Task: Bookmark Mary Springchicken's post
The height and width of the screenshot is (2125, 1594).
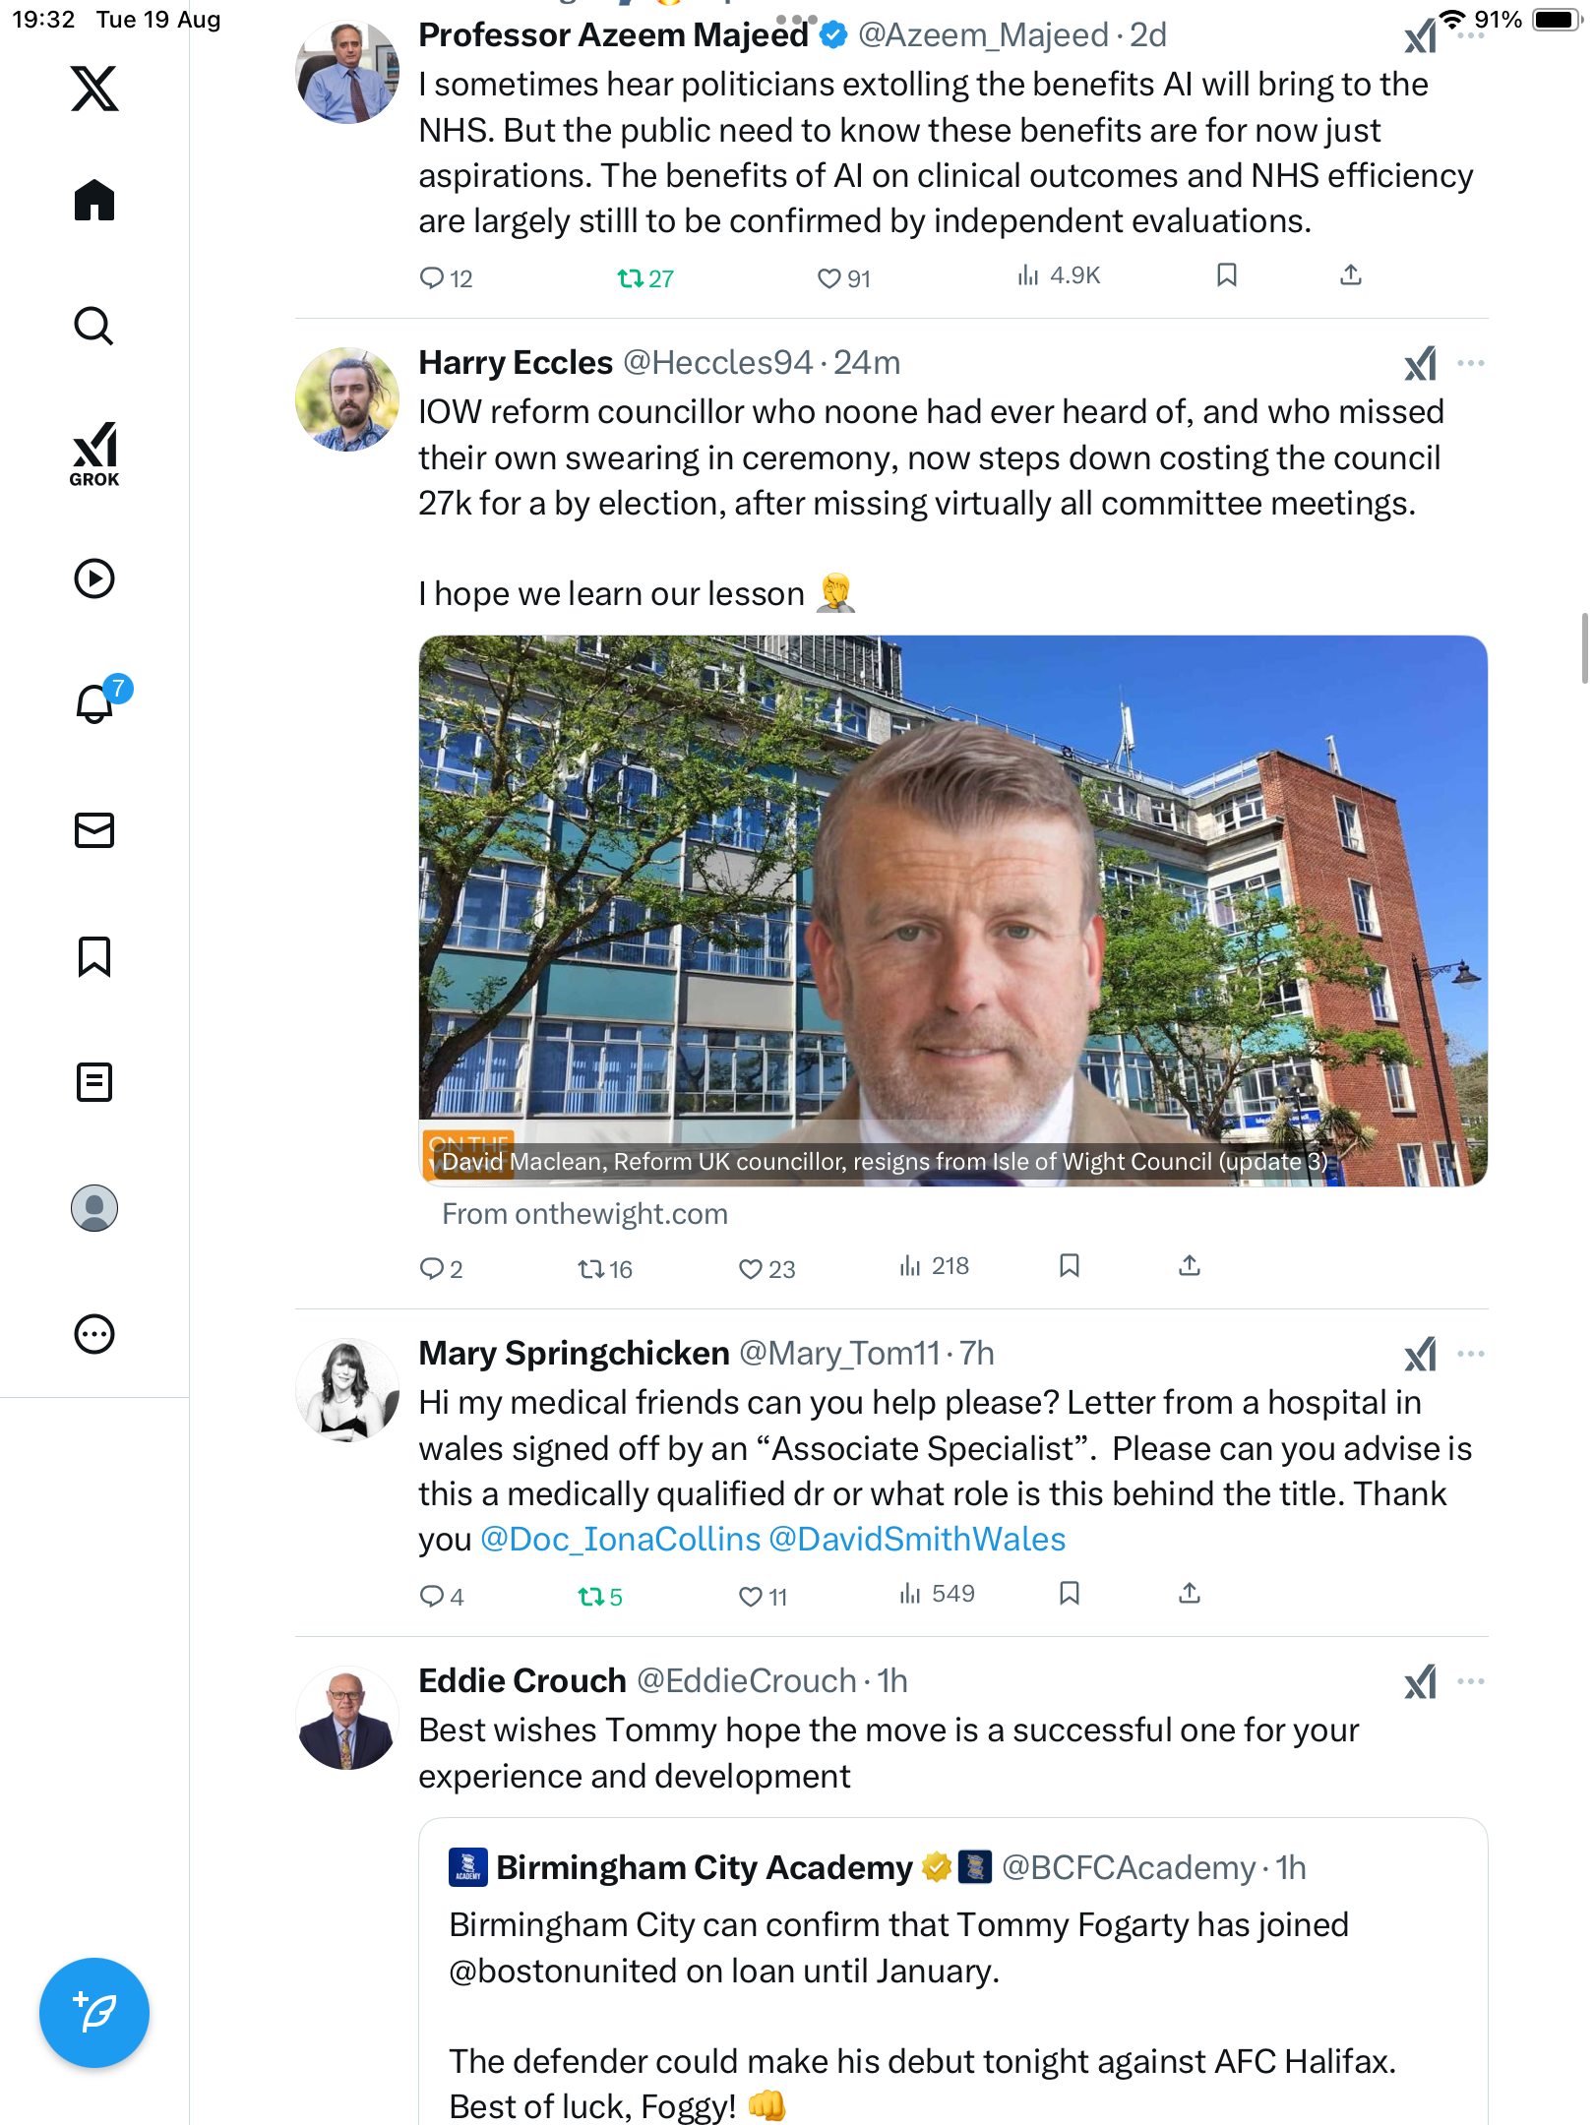Action: tap(1070, 1593)
